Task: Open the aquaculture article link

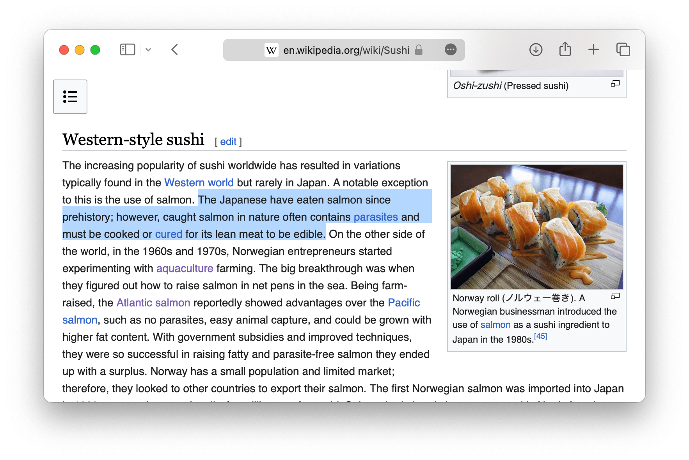Action: (184, 268)
